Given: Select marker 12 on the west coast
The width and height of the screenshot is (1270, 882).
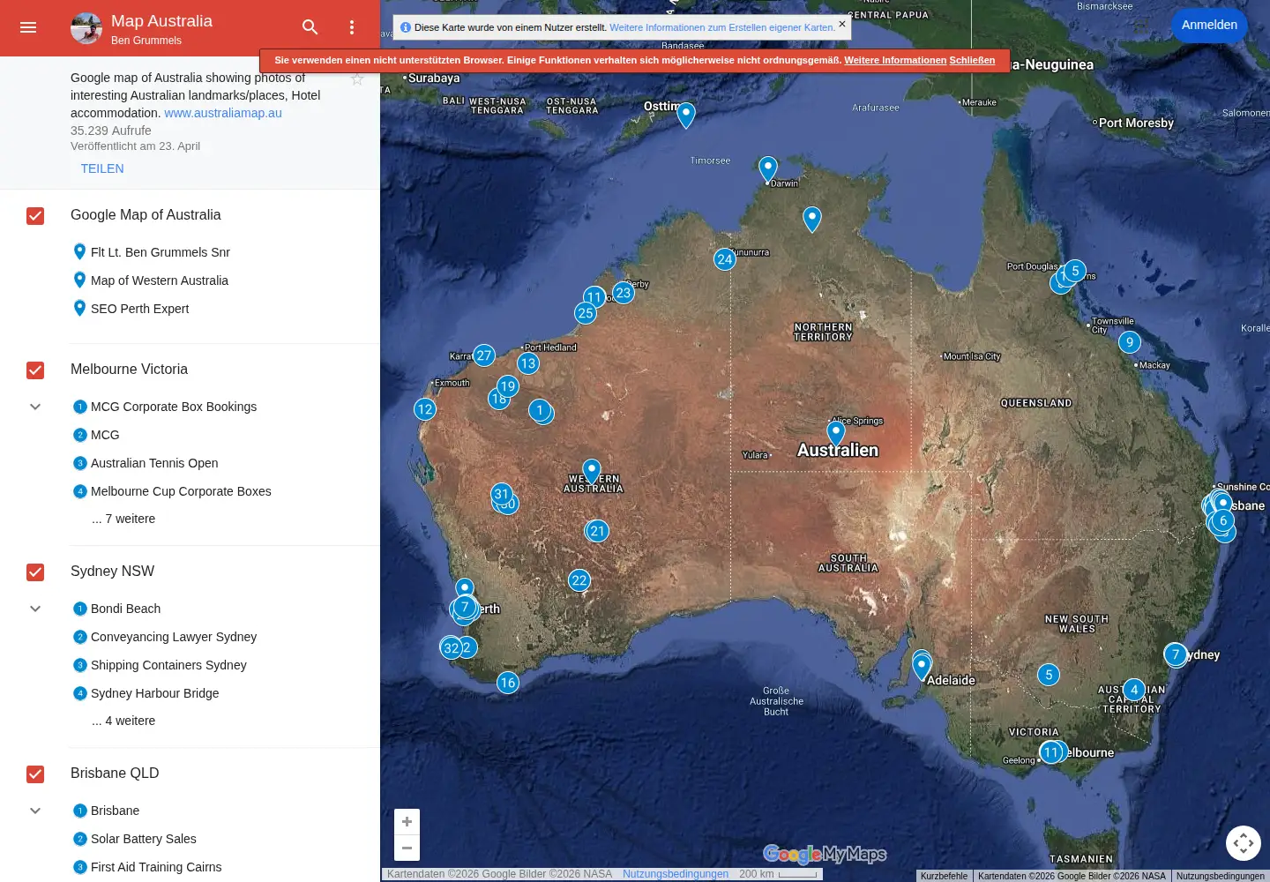Looking at the screenshot, I should pos(425,409).
